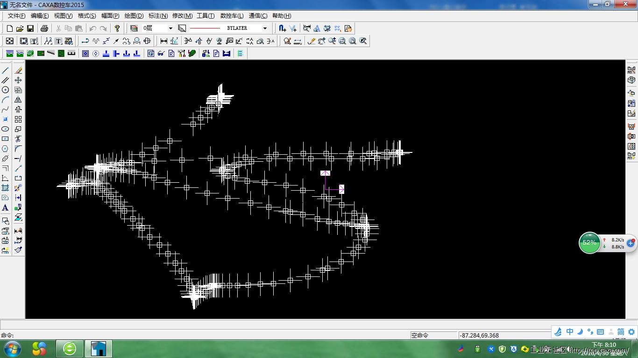Open the 帮助(H) menu
This screenshot has height=358, width=638.
(282, 16)
